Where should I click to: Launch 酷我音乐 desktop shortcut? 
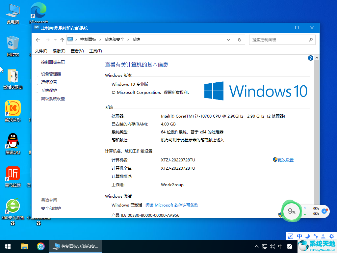pos(13,111)
